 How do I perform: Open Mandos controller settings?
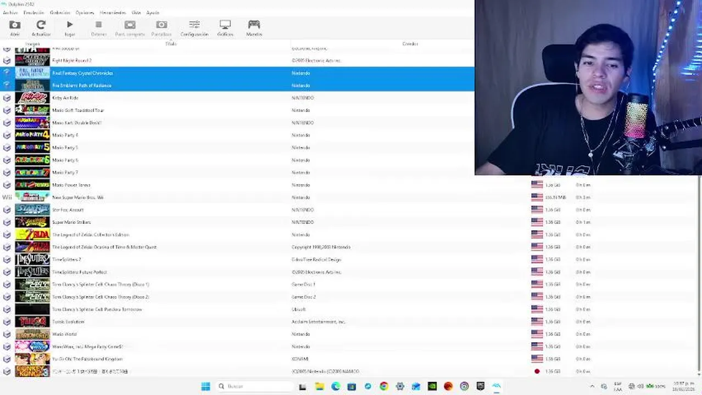point(254,28)
